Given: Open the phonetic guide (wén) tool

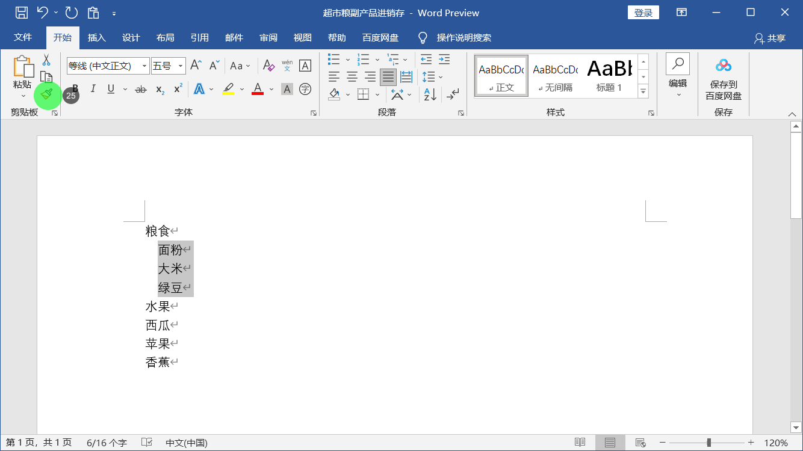Looking at the screenshot, I should point(287,66).
